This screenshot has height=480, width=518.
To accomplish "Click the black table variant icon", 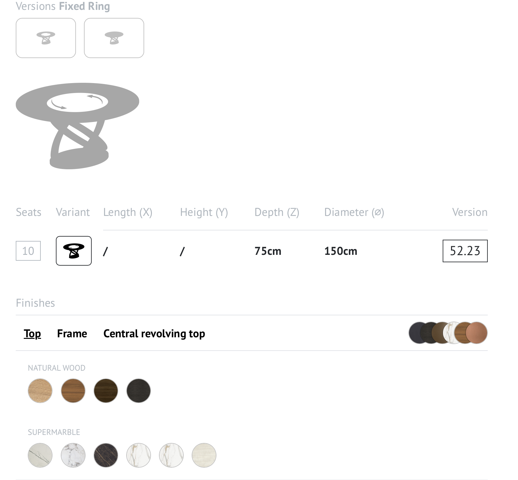I will (x=74, y=251).
